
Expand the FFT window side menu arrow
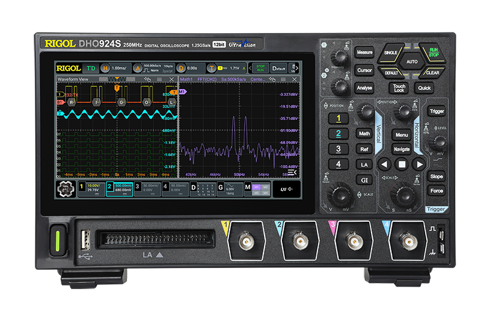(293, 173)
